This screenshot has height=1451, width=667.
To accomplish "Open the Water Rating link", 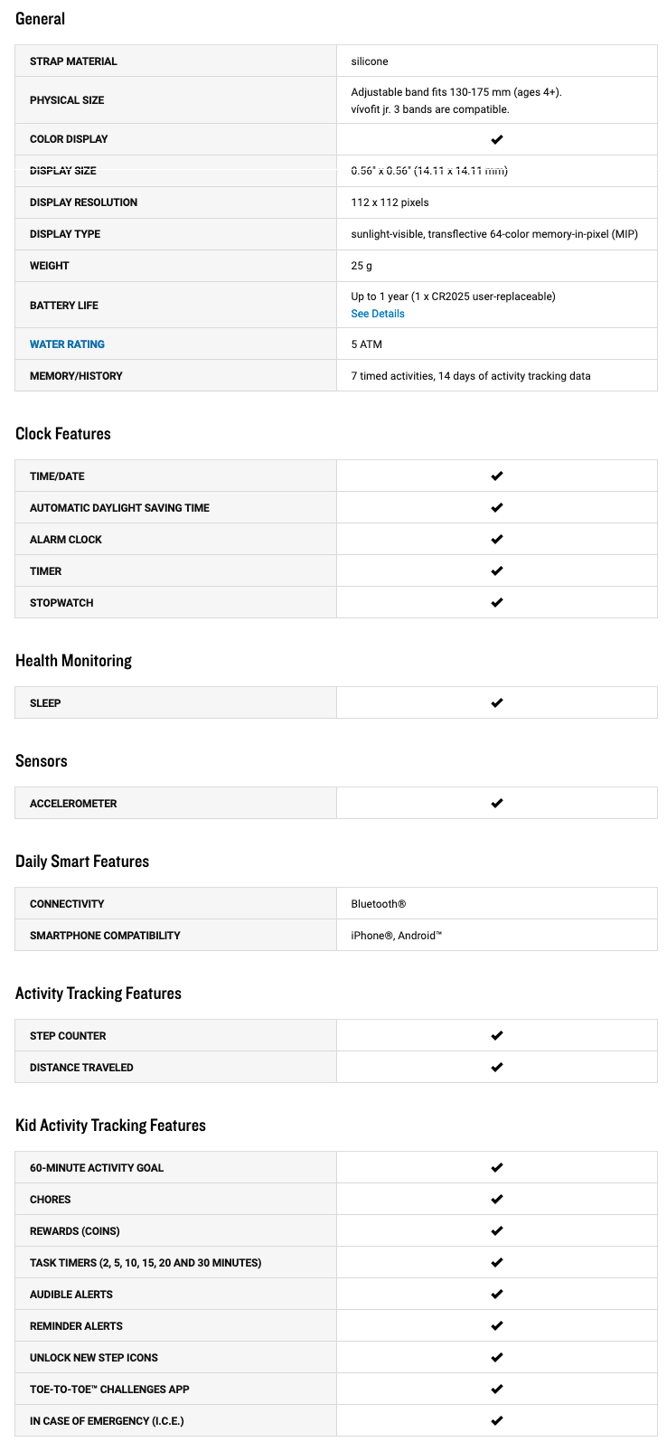I will tap(67, 344).
